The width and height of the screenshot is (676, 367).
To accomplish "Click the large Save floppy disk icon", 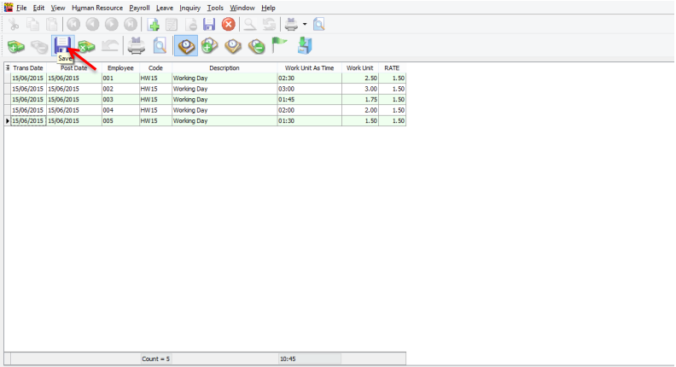I will 62,44.
